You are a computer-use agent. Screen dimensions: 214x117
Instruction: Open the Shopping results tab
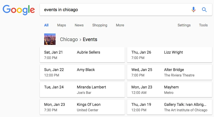[x=100, y=25]
